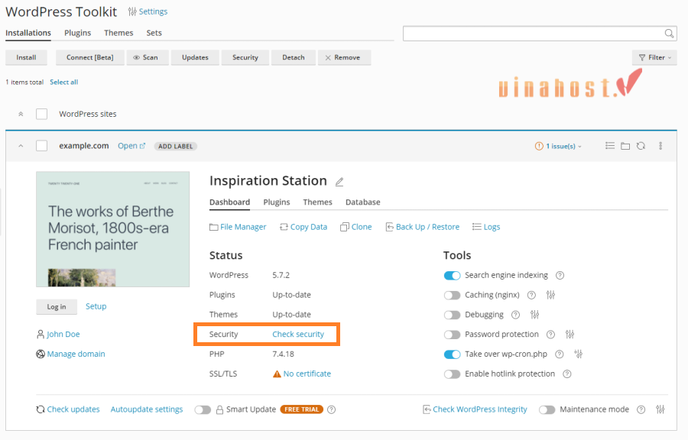Click the Manage domain globe icon

coord(41,354)
